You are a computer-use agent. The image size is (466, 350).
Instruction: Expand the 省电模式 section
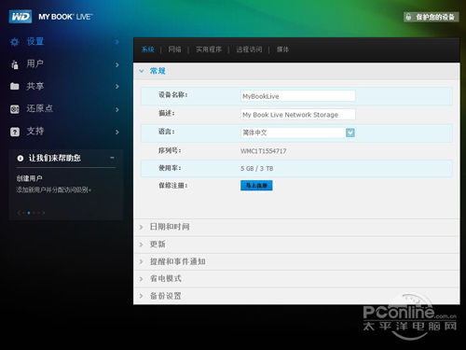296,279
